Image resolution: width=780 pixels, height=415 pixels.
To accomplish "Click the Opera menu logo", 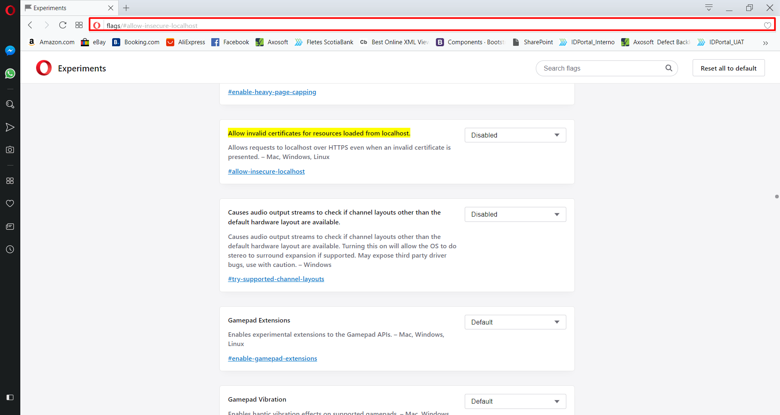I will click(x=10, y=10).
